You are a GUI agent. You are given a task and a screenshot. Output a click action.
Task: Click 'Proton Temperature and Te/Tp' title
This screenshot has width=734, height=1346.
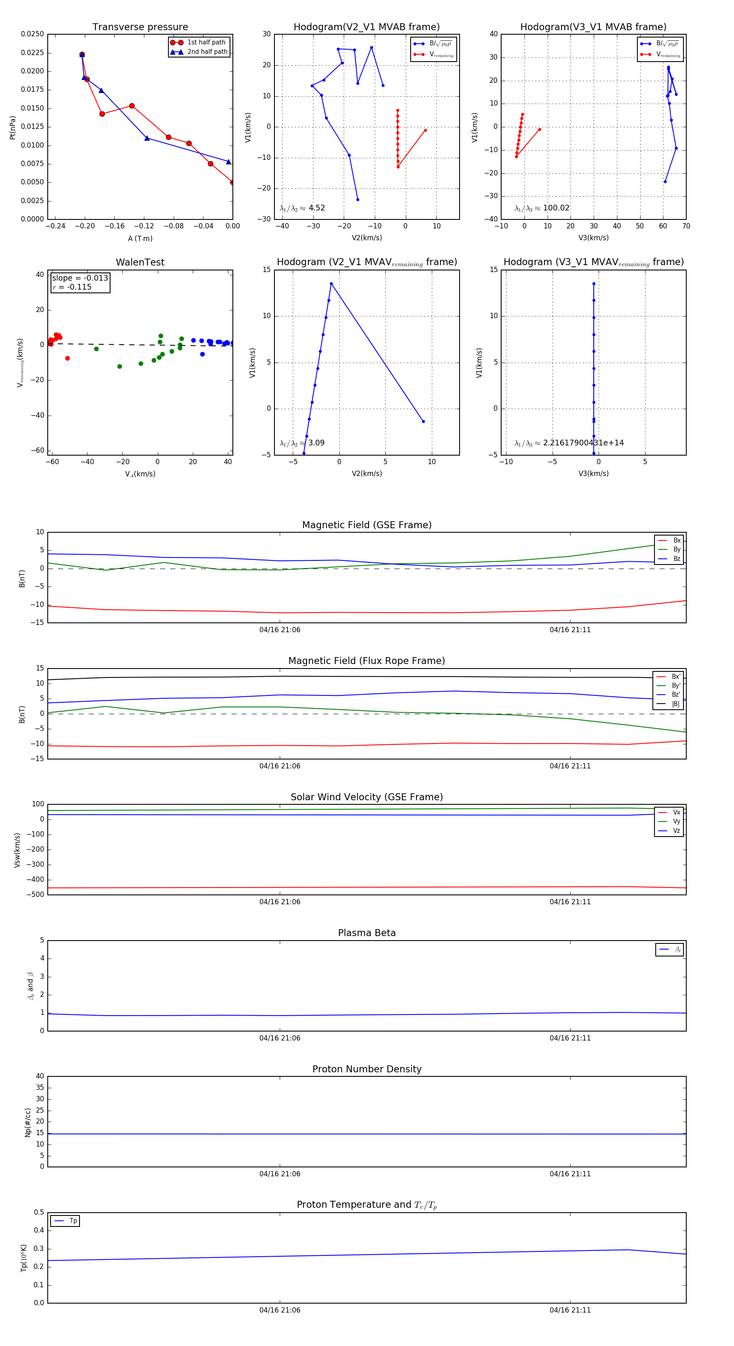pos(367,1205)
